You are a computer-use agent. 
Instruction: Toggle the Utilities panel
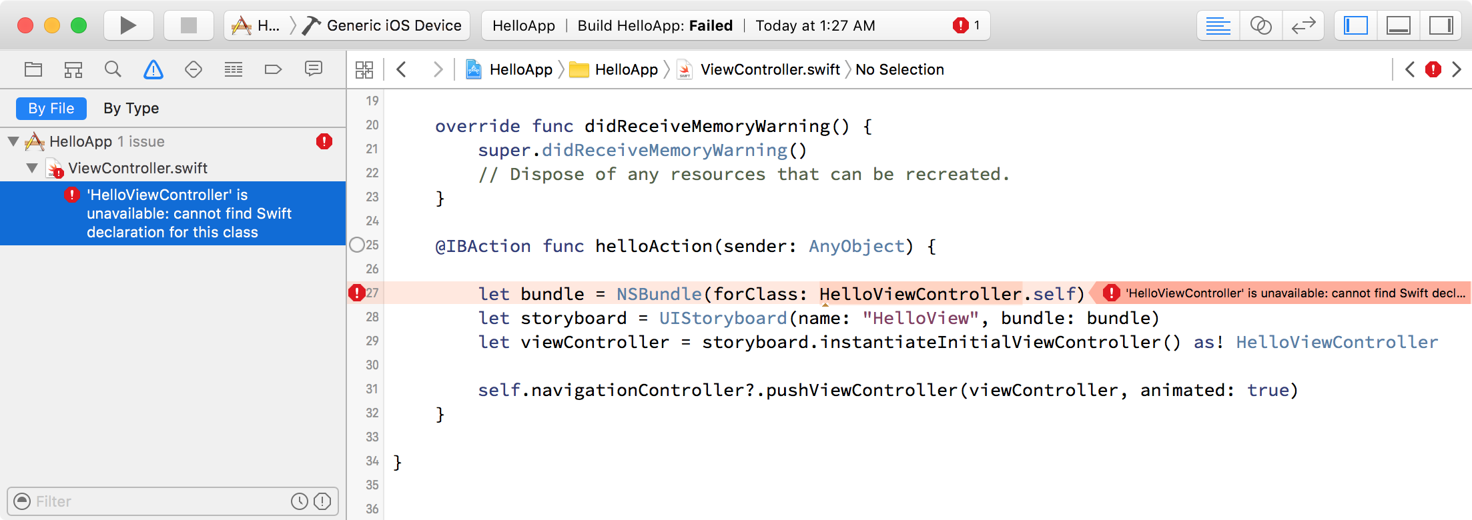(x=1441, y=25)
